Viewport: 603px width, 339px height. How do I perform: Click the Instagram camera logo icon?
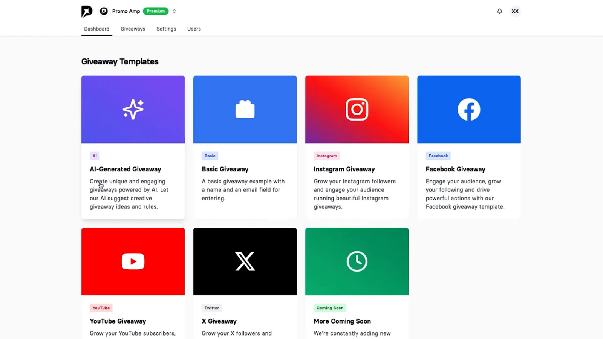pyautogui.click(x=357, y=109)
